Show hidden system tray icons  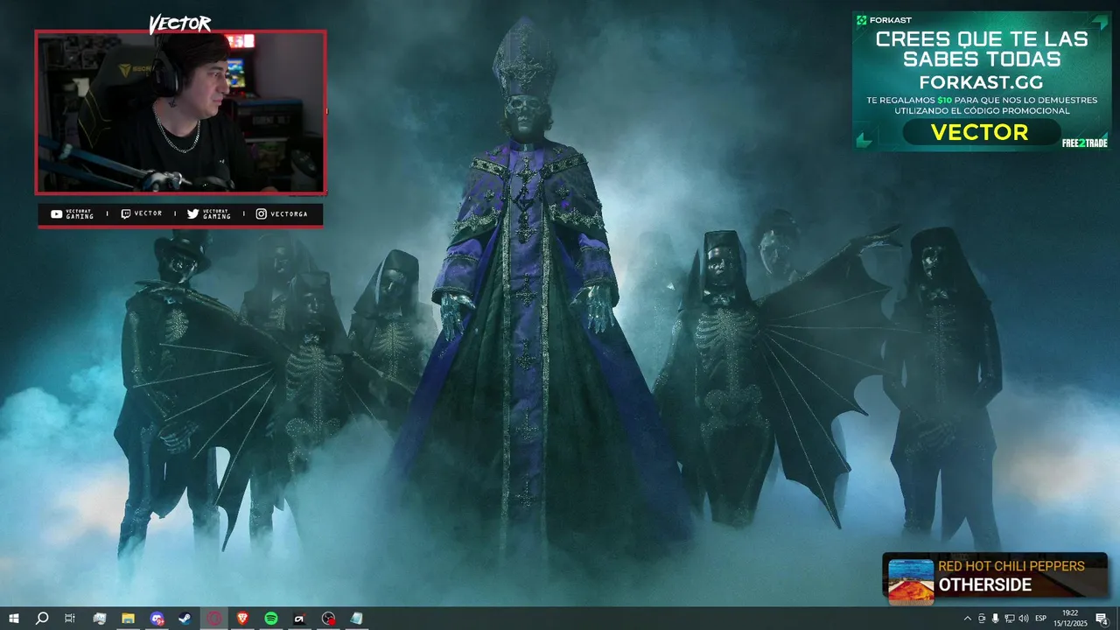968,619
